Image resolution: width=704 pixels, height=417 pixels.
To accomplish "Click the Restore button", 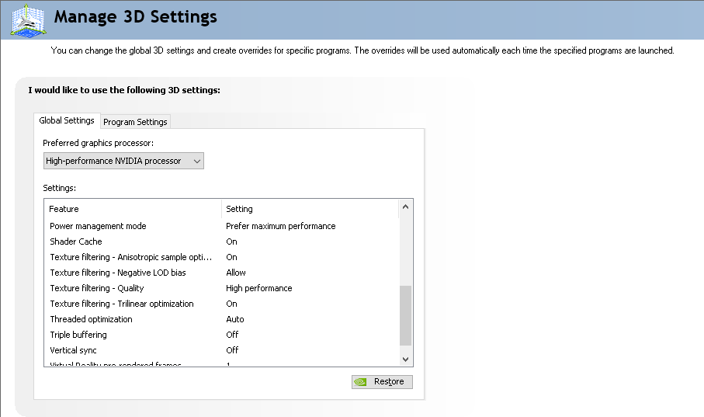I will pyautogui.click(x=382, y=382).
